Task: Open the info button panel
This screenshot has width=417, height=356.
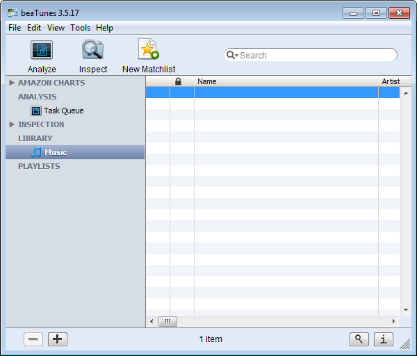Action: 384,339
